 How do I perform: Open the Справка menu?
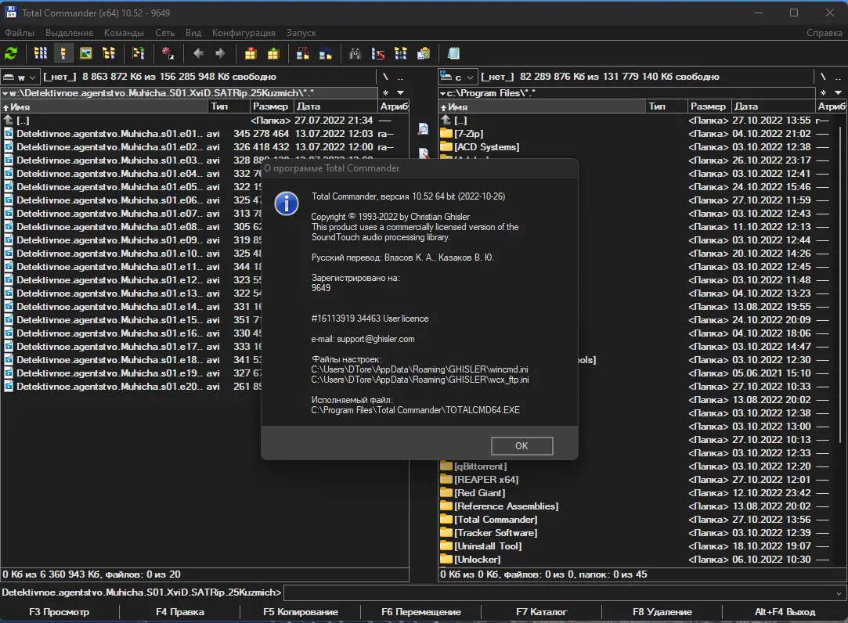coord(825,33)
